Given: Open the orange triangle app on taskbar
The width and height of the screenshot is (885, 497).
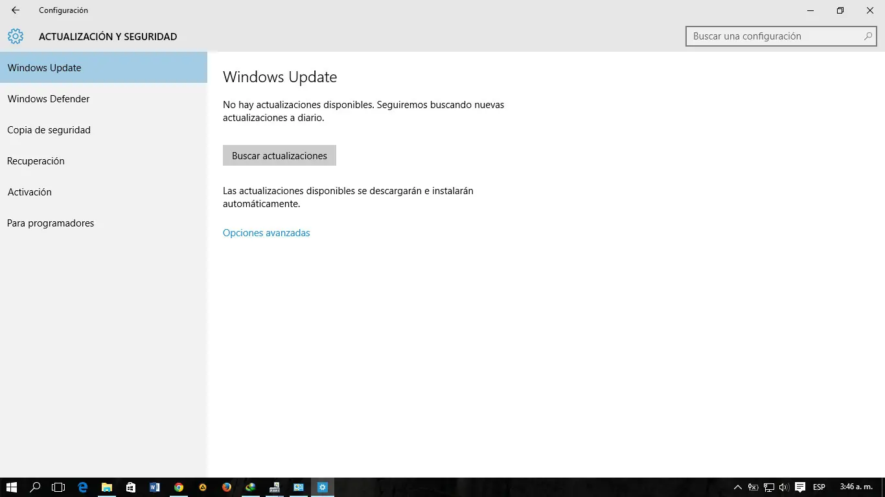Looking at the screenshot, I should (203, 487).
